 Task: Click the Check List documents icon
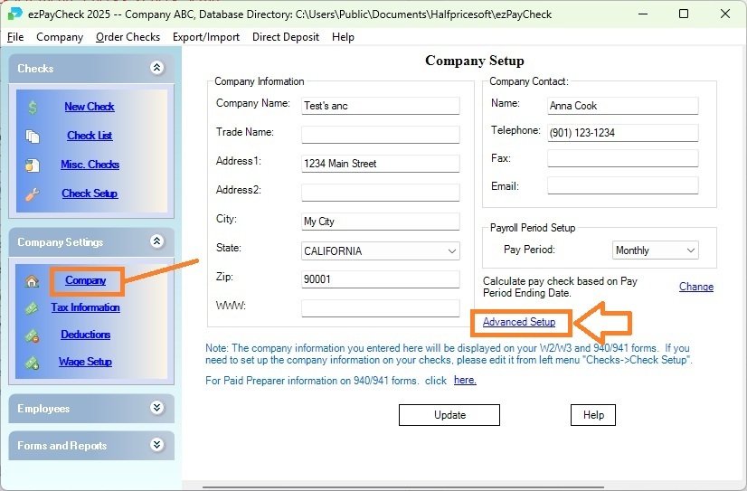(x=33, y=137)
